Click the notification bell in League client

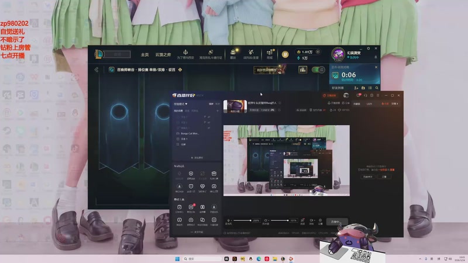(376, 57)
